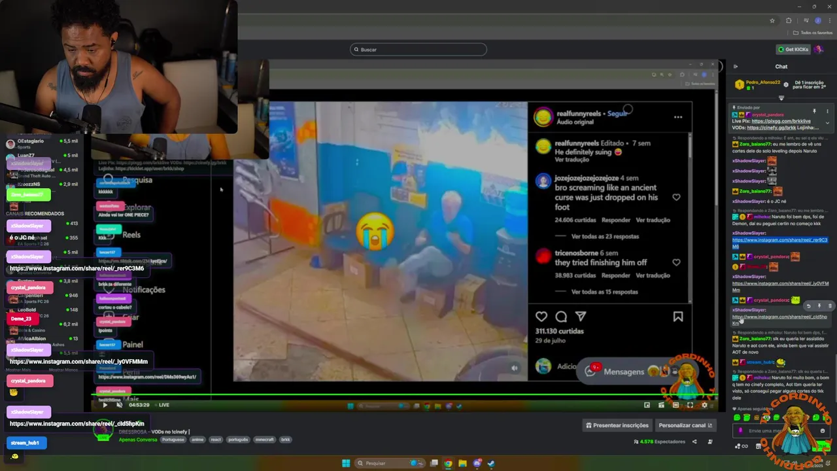The height and width of the screenshot is (471, 837).
Task: Select the minecraft stream tag
Action: pos(264,440)
